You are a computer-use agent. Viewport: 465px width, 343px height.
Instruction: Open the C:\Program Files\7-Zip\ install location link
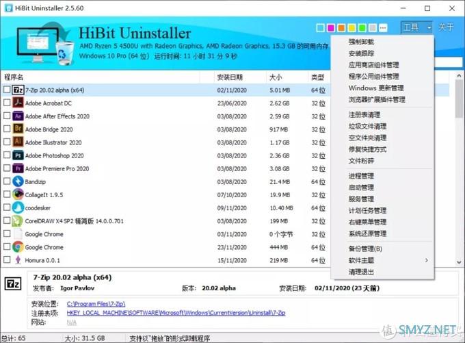coord(96,304)
